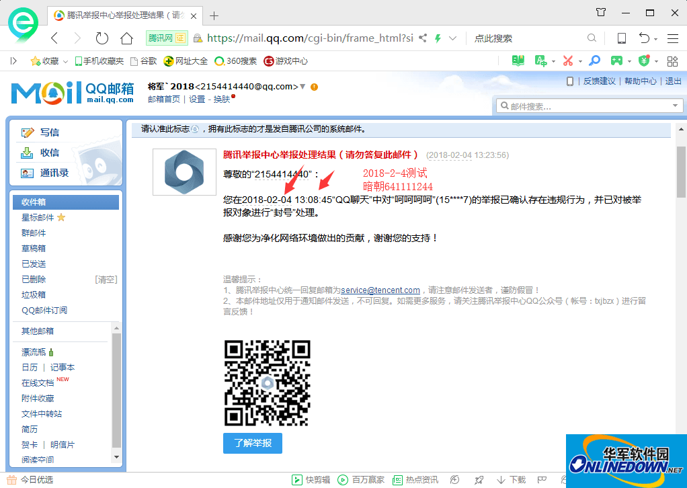The image size is (687, 488).
Task: Click the magnifier search icon
Action: (592, 38)
